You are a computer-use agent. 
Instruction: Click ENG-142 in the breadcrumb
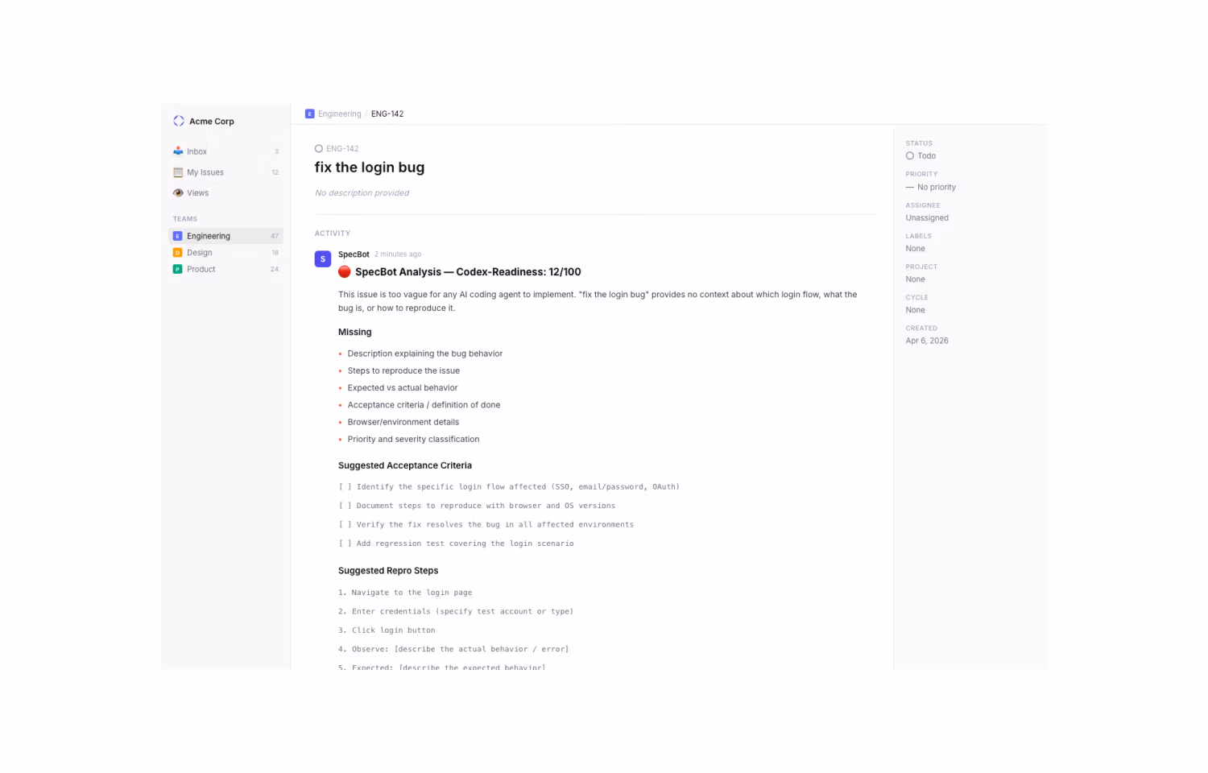pos(387,114)
